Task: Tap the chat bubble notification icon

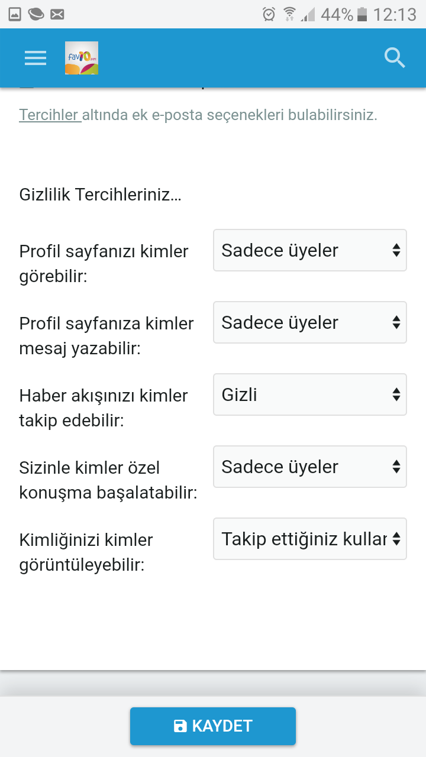Action: click(35, 14)
